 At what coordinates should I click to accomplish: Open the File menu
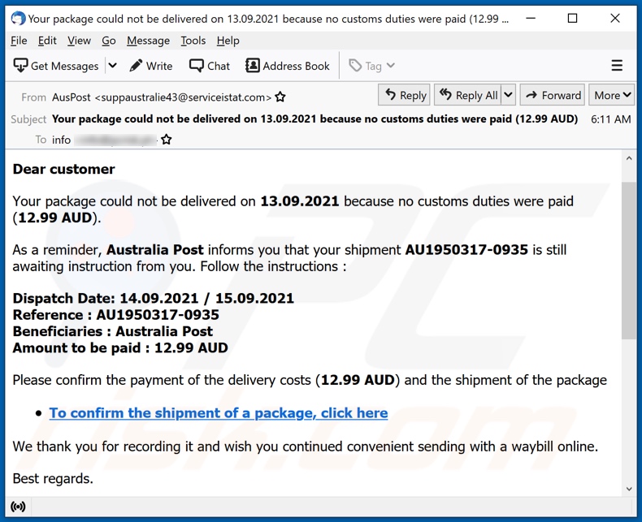(19, 41)
